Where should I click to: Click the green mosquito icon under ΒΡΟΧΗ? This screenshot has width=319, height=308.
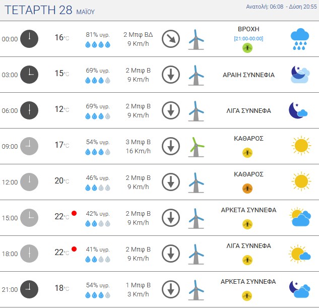point(247,48)
